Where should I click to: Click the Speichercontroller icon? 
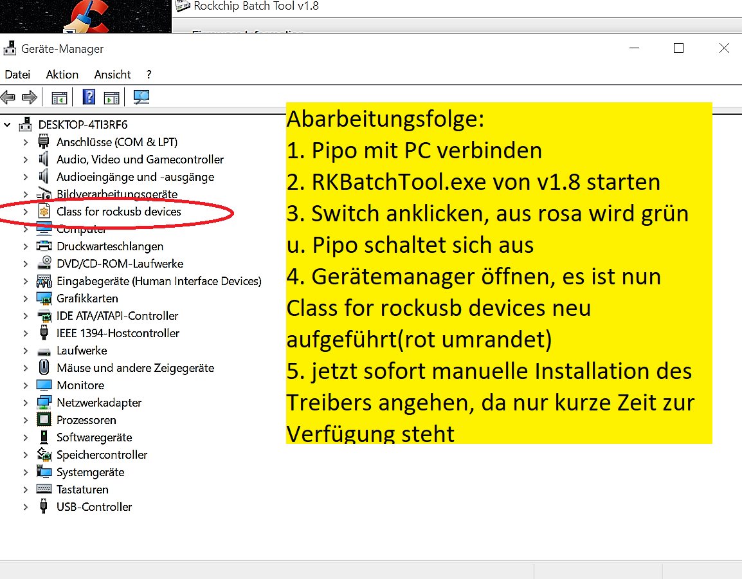pos(44,454)
